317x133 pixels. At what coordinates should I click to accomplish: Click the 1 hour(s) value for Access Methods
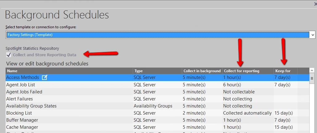tap(232, 78)
